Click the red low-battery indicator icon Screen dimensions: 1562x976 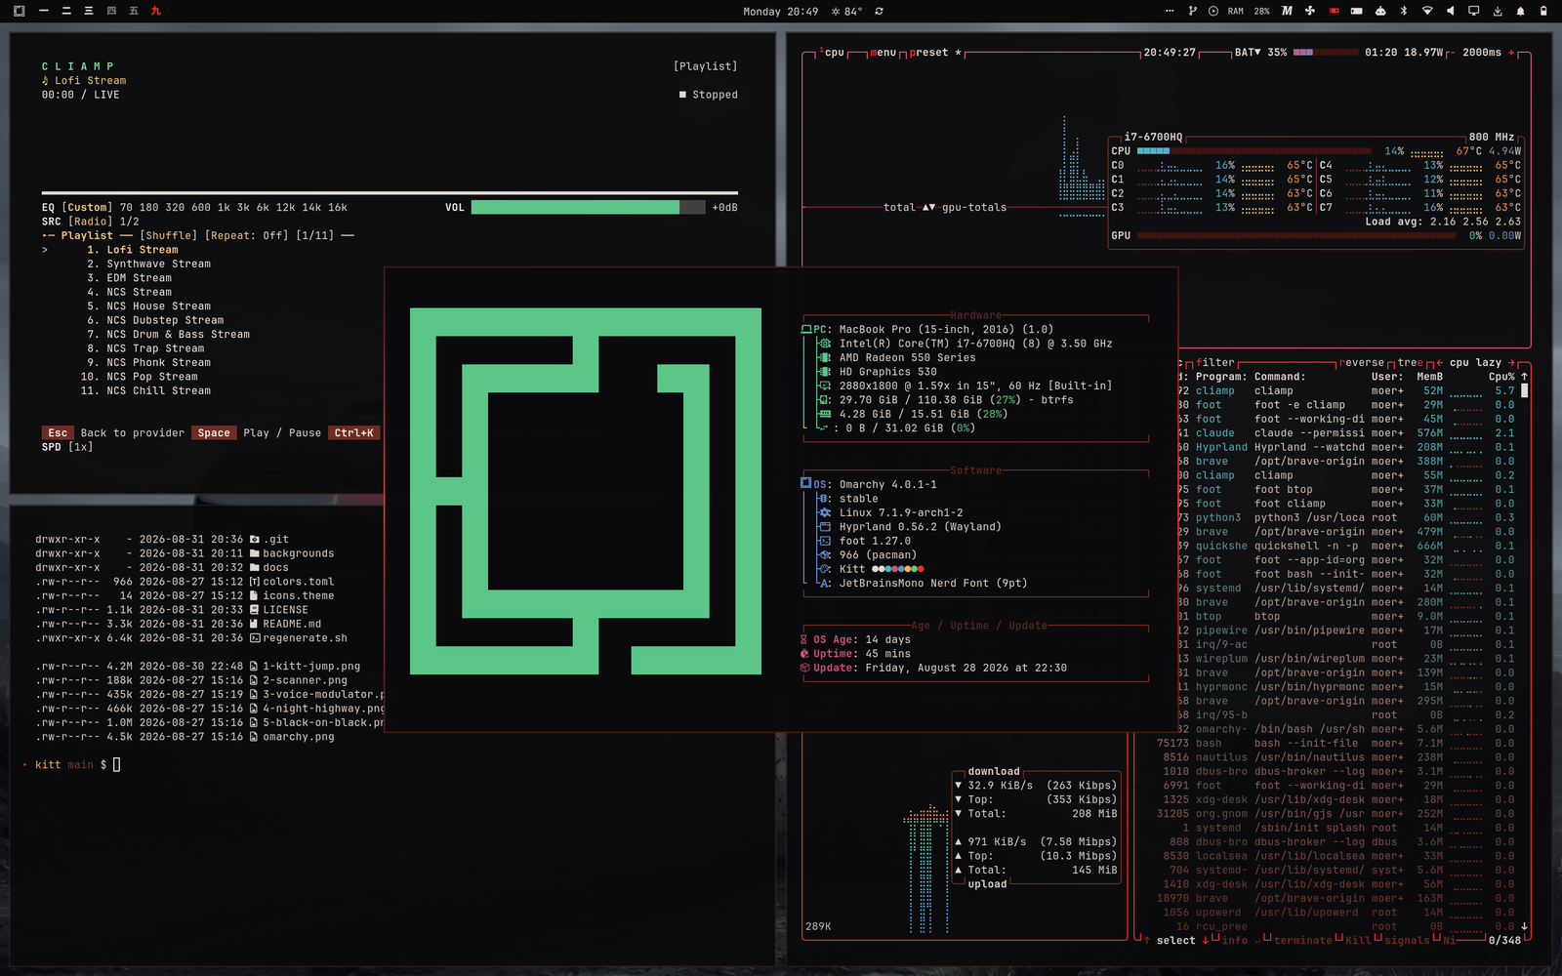(x=1334, y=11)
